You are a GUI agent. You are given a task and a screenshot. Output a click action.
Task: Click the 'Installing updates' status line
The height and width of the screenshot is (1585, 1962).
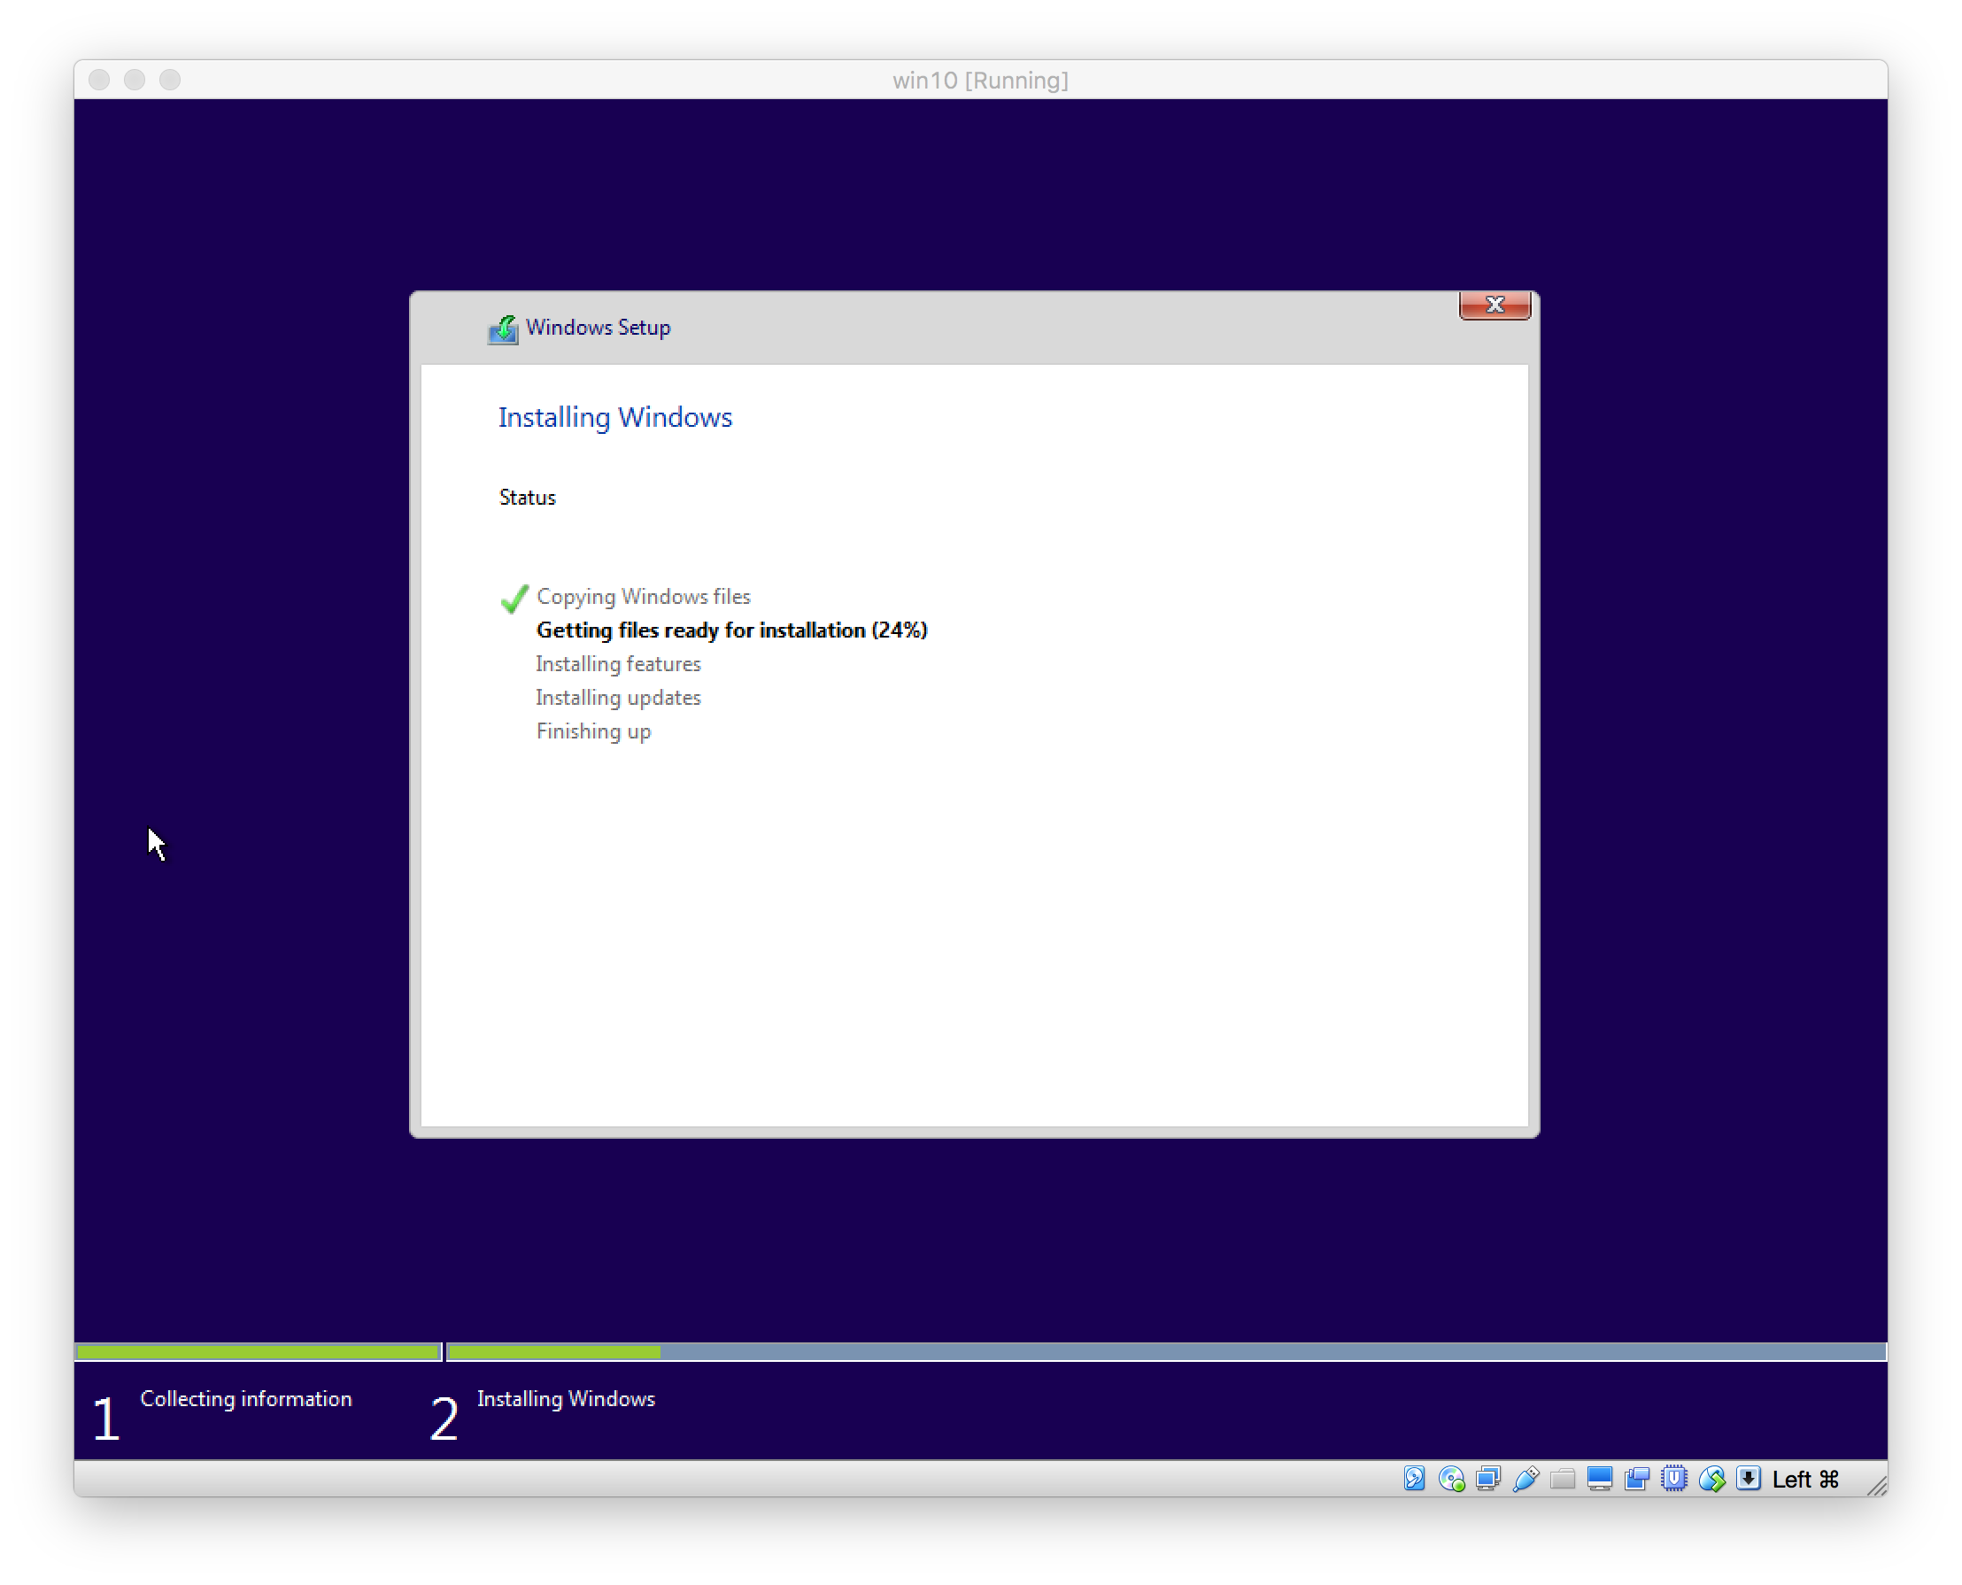[x=618, y=699]
